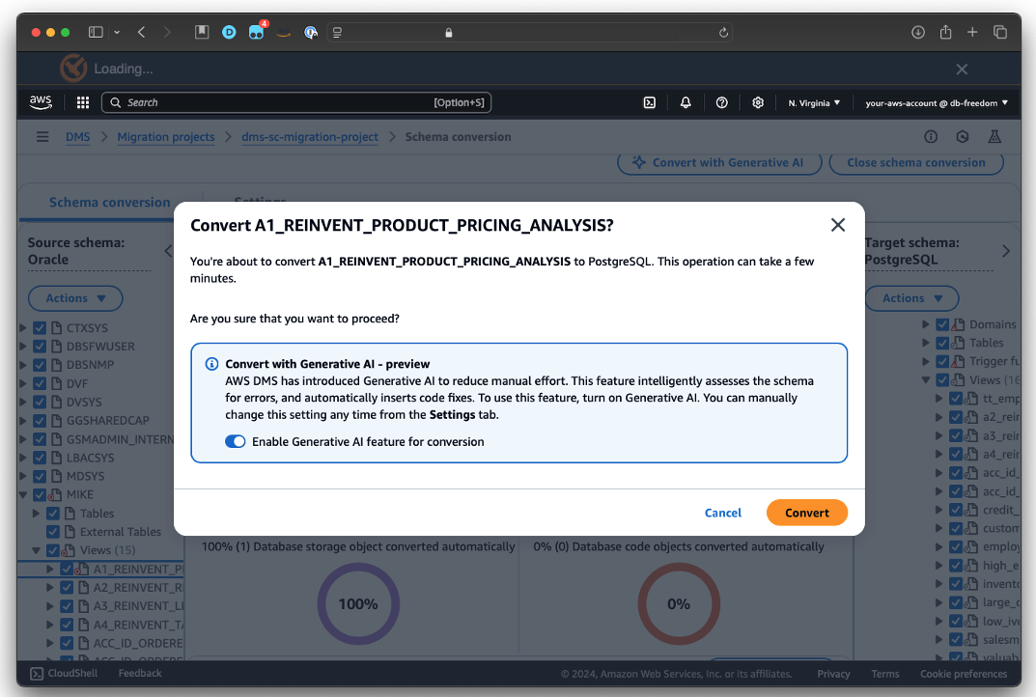Click the Safari address bar
This screenshot has width=1036, height=697.
529,33
